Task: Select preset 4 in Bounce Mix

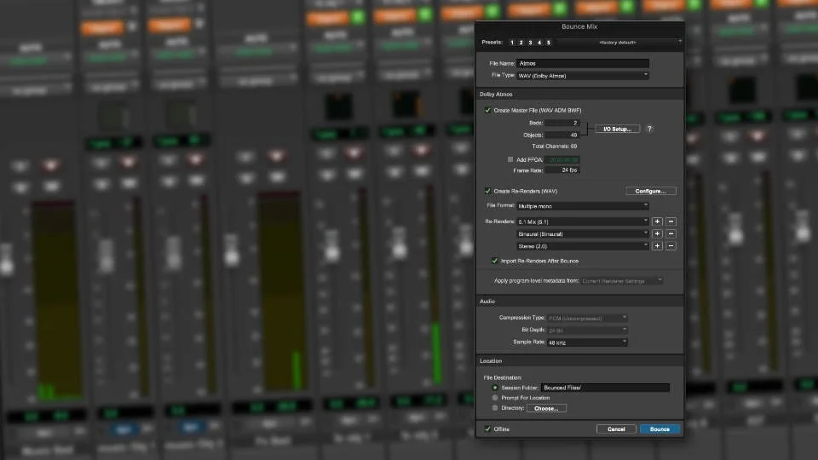Action: (539, 43)
